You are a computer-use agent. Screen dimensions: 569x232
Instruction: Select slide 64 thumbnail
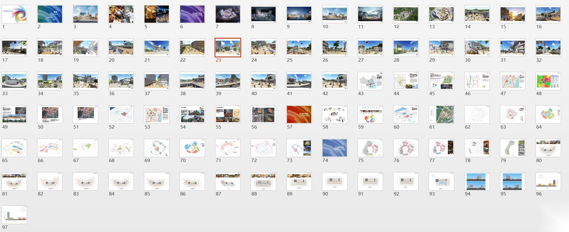tap(548, 114)
